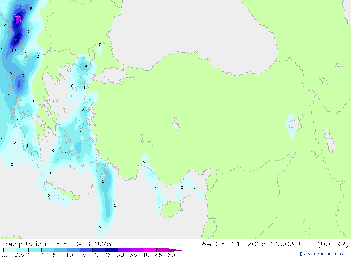351x257 pixels.
Task: Click the 20–25 mm legend color box
Action: pyautogui.click(x=99, y=250)
